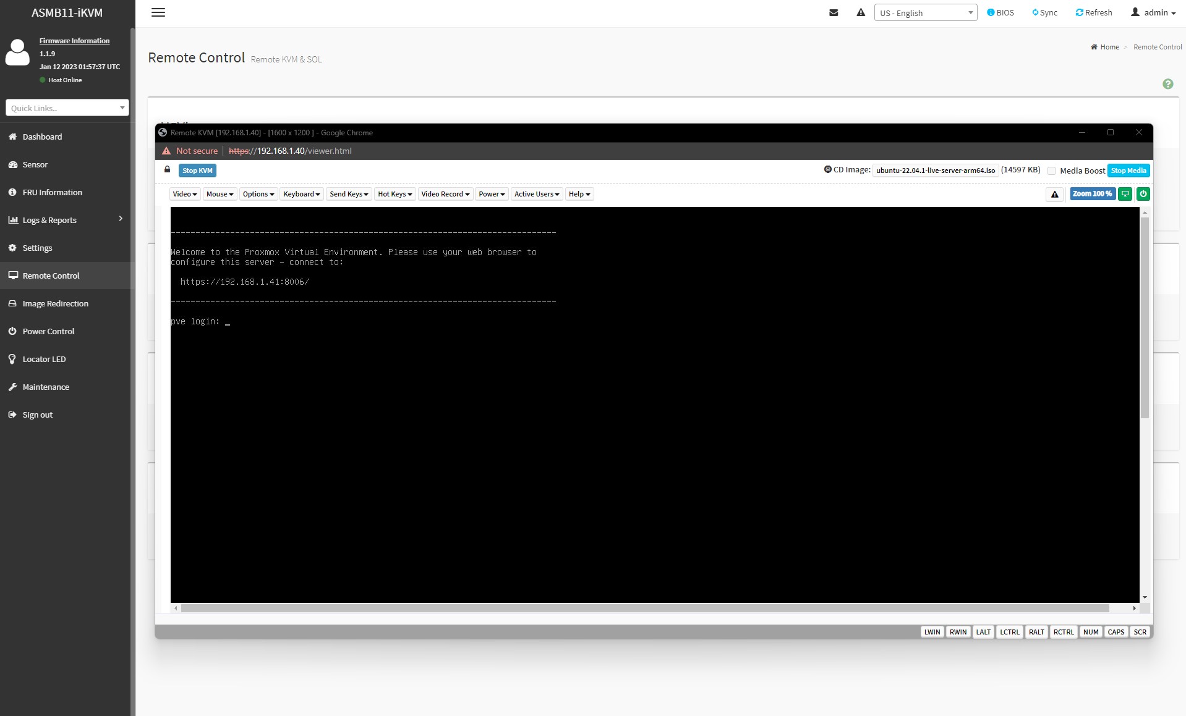Open the US - English language selector

[x=925, y=12]
